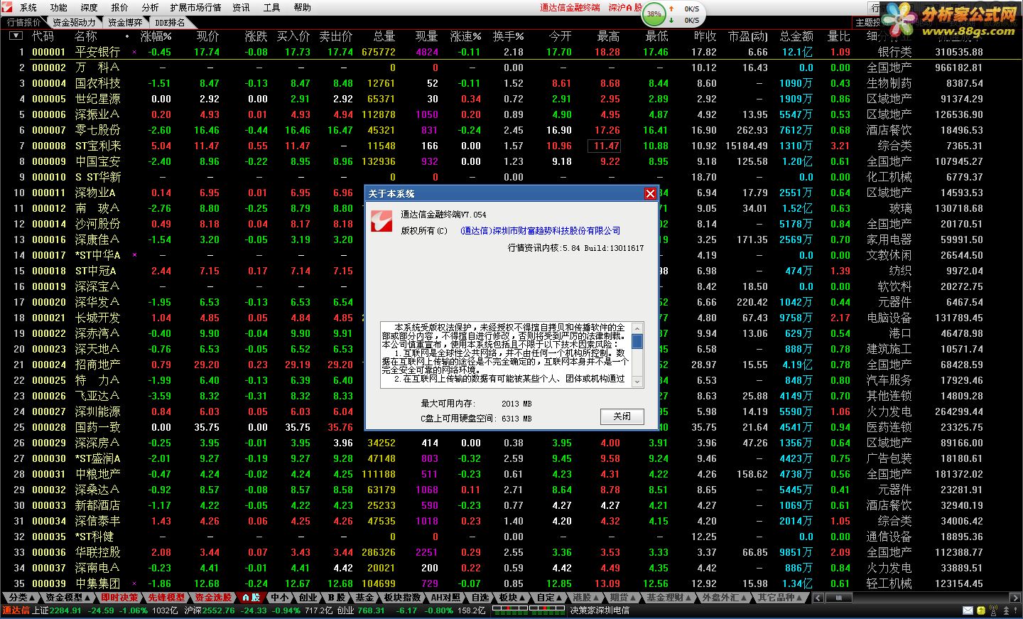Select the 基金 bottom tab

pos(365,598)
